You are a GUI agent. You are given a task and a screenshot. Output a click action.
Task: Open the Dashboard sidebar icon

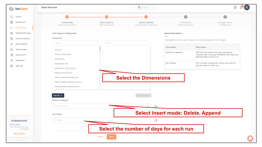tap(11, 22)
